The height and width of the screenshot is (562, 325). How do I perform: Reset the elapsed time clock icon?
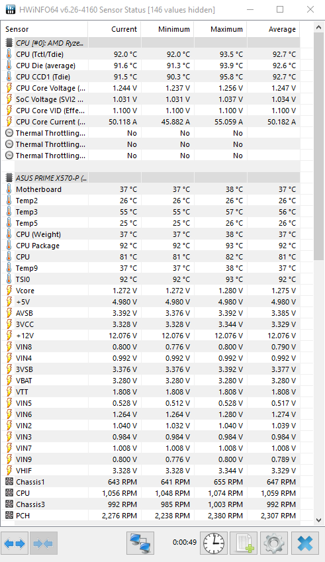pyautogui.click(x=214, y=543)
